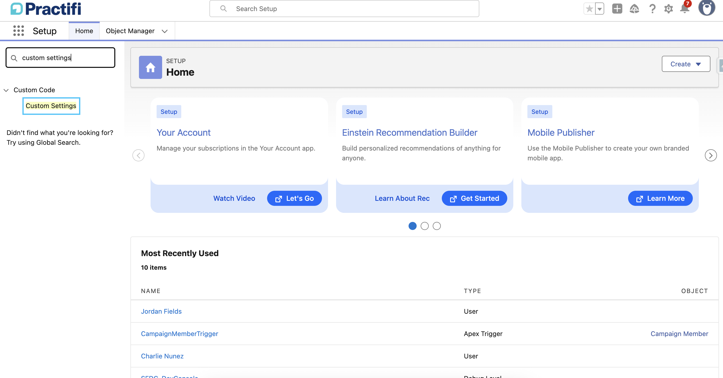The width and height of the screenshot is (723, 378).
Task: Open the favorites list dropdown arrow
Action: pyautogui.click(x=599, y=9)
